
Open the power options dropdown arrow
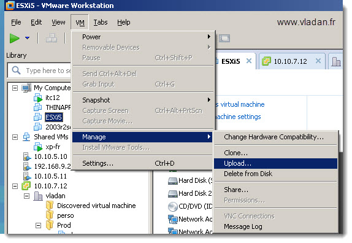(x=28, y=38)
